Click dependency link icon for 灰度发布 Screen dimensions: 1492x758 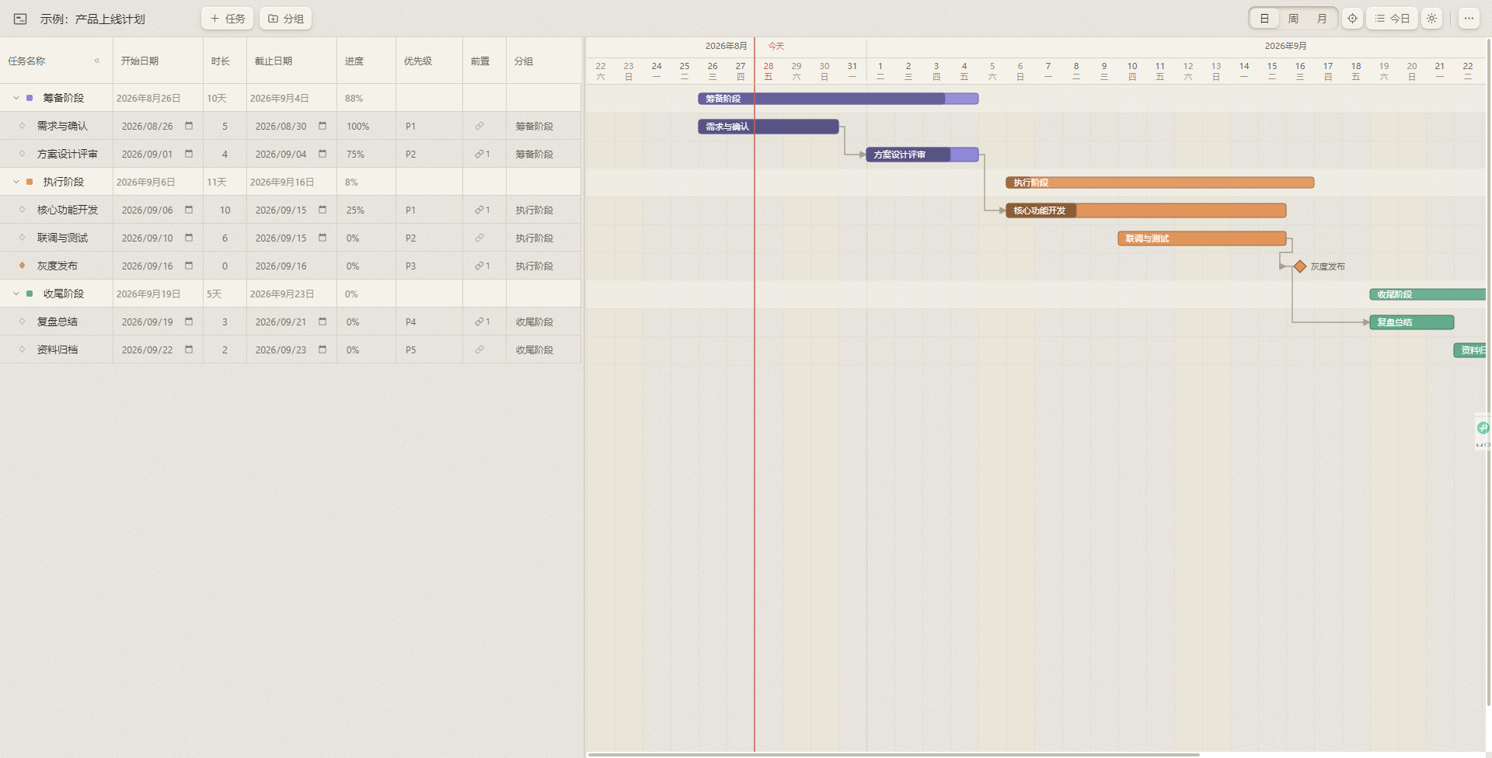pyautogui.click(x=479, y=266)
